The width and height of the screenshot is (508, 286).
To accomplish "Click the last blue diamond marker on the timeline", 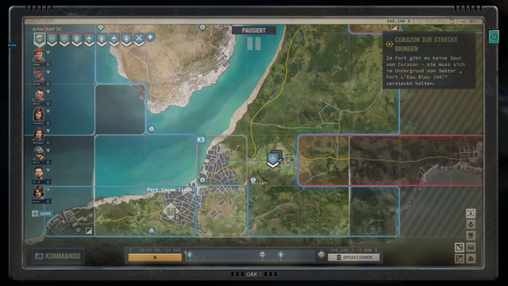I will click(280, 254).
